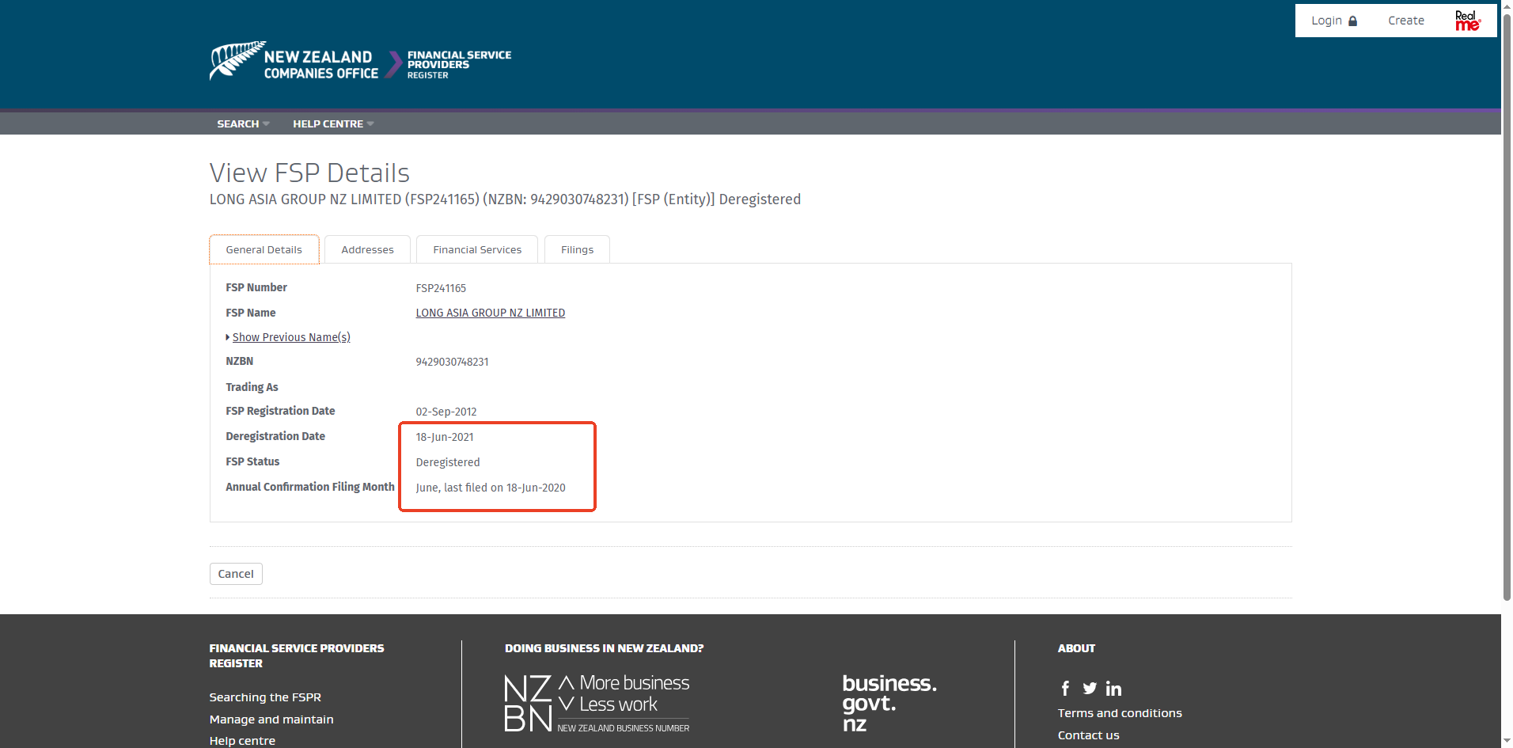Expand the SEARCH dropdown menu
1513x748 pixels.
243,123
